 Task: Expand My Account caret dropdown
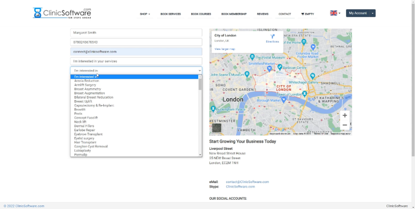point(372,13)
